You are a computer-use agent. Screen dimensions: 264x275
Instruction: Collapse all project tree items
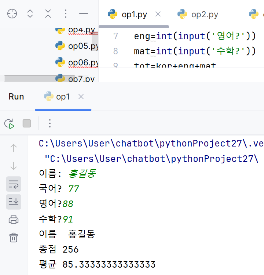48,14
